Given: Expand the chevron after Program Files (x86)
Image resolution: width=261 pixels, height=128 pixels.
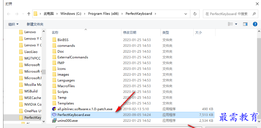Looking at the screenshot, I should pyautogui.click(x=122, y=14).
